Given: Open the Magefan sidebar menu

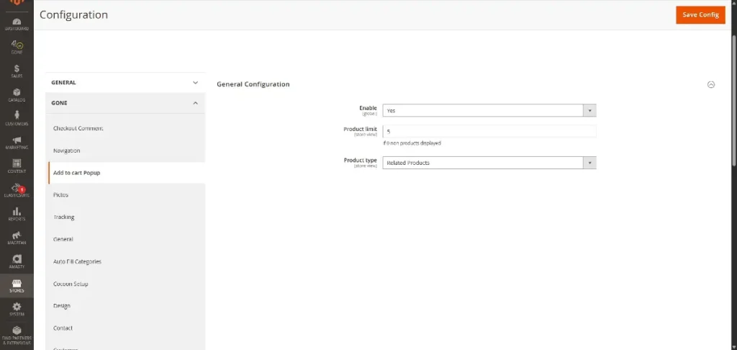Looking at the screenshot, I should 17,238.
